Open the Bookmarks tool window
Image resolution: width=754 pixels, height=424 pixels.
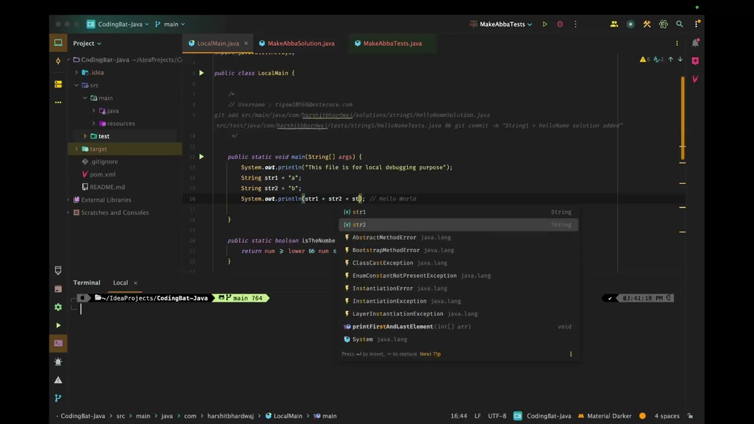(x=58, y=270)
